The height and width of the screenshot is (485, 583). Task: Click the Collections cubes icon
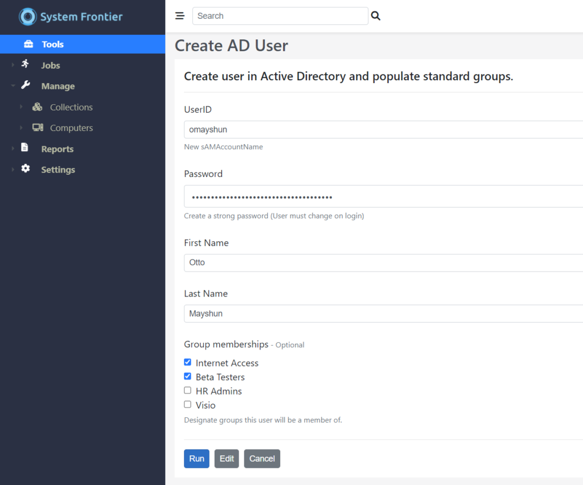point(38,107)
